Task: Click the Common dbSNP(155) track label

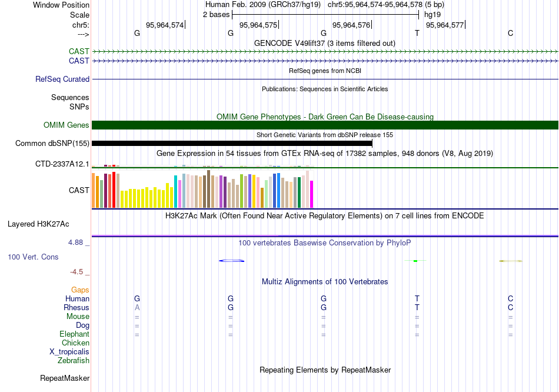Action: pos(52,144)
